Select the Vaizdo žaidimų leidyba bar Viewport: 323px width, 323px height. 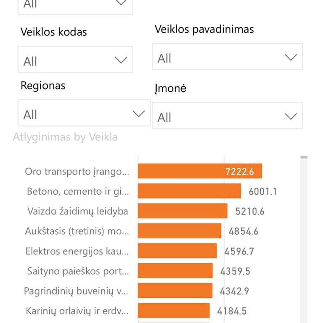[183, 211]
